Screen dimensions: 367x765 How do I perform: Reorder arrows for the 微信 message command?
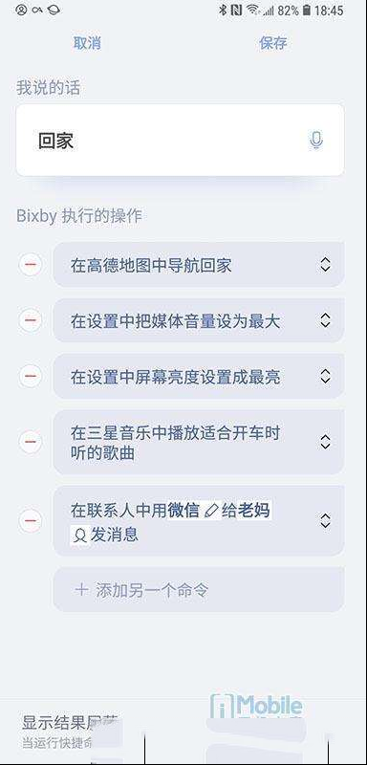(x=325, y=520)
